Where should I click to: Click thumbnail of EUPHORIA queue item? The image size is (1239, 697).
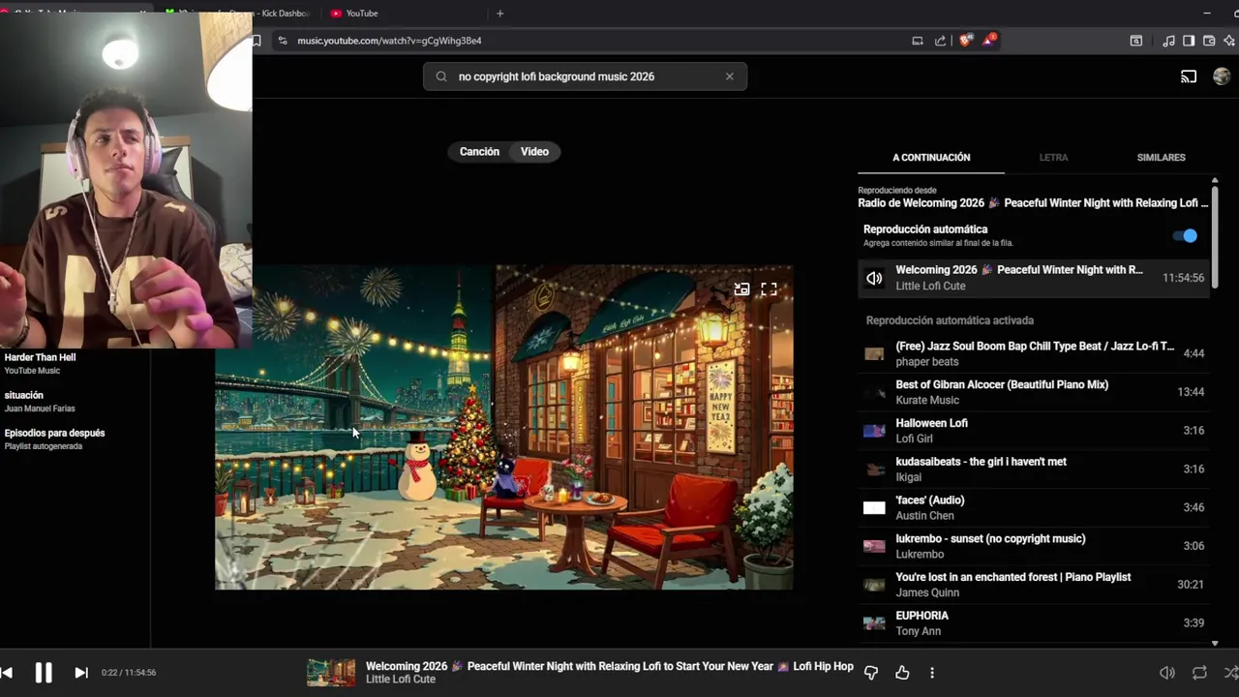click(x=874, y=623)
